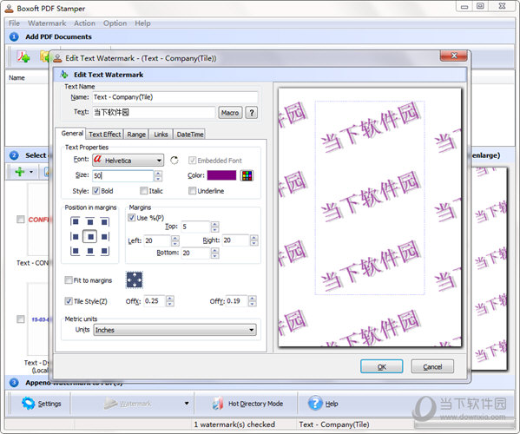Viewport: 520px width, 434px height.
Task: Click the green plus add watermark icon
Action: (20, 172)
